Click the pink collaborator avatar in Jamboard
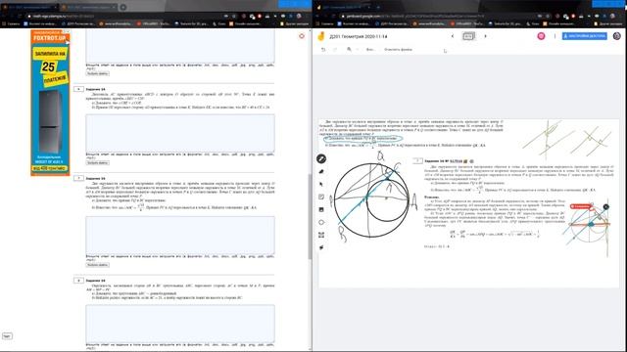The image size is (627, 352). (x=541, y=36)
